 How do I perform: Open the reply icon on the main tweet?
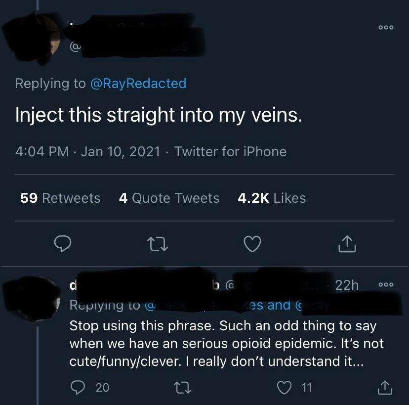tap(63, 243)
